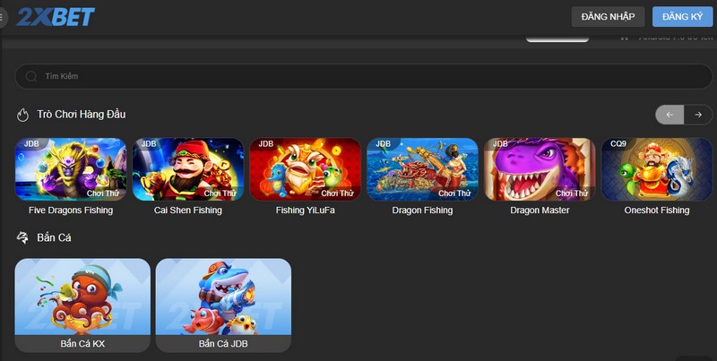This screenshot has width=717, height=361.
Task: Click the 2XBET logo
Action: pos(56,17)
